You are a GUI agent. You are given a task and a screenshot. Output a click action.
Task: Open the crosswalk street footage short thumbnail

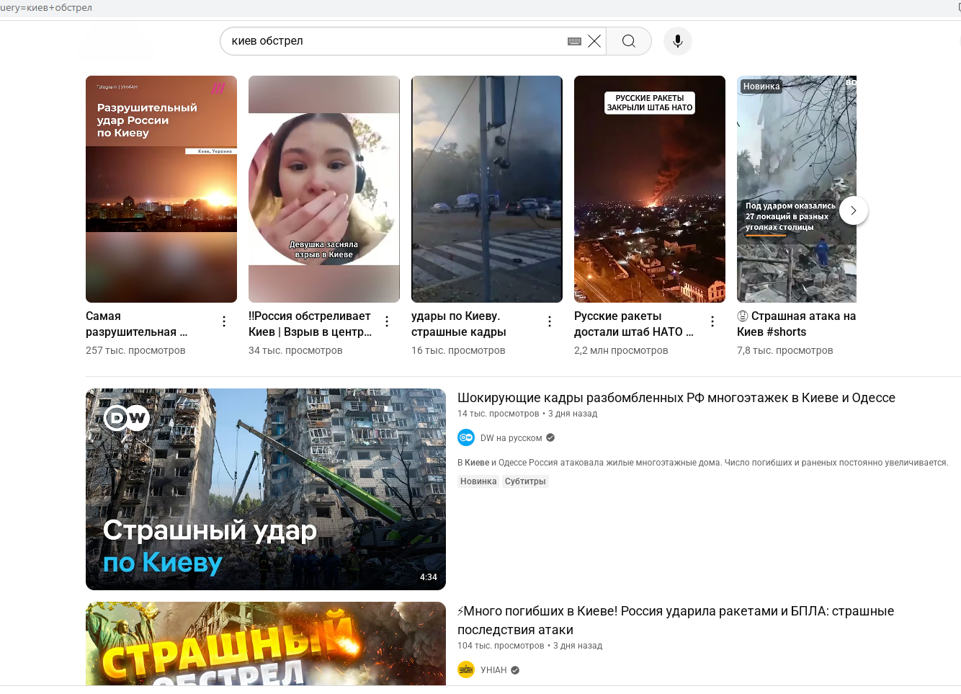pyautogui.click(x=487, y=189)
